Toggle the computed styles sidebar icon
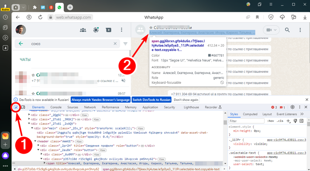310x171 pixels. (302, 121)
